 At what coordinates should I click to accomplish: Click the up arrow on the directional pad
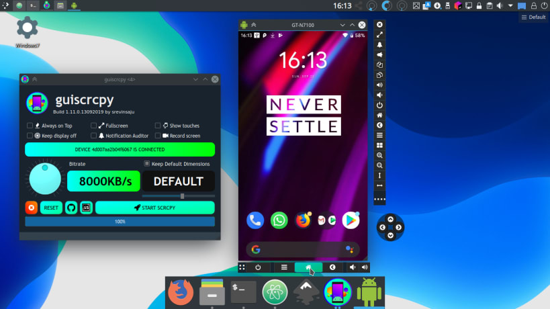click(390, 220)
